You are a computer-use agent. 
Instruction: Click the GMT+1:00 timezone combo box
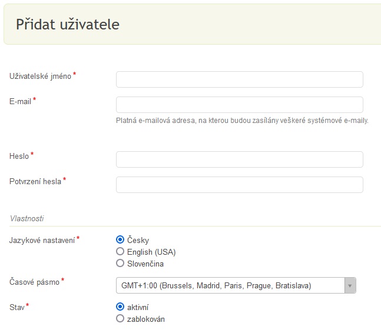coord(236,285)
